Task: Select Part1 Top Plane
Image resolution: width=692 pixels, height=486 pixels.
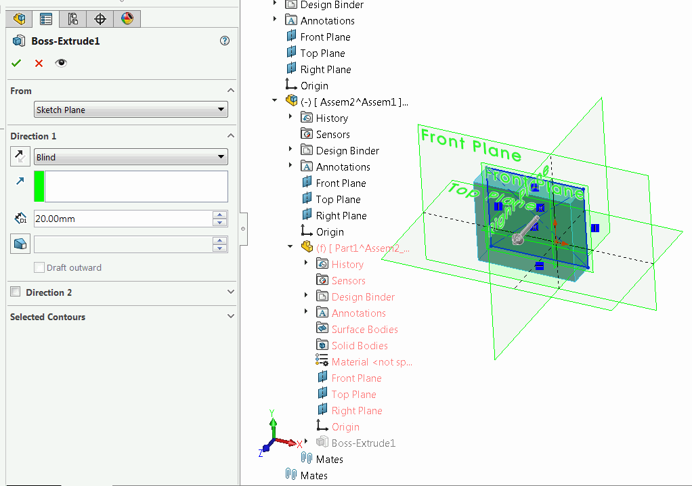Action: coord(353,395)
